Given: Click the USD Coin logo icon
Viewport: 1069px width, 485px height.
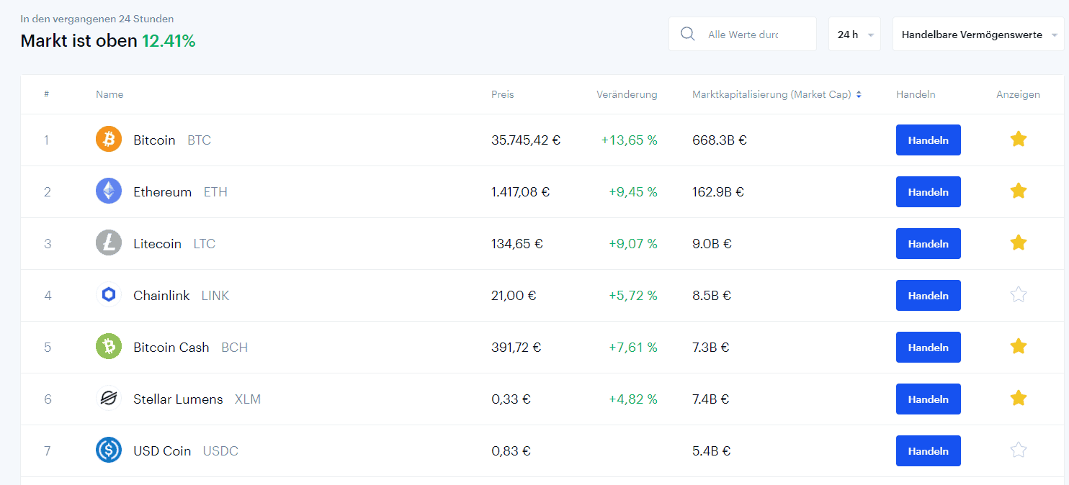Looking at the screenshot, I should [109, 450].
